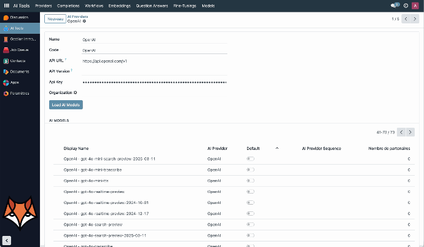Open the Question Answers menu
The height and width of the screenshot is (247, 424).
(152, 6)
